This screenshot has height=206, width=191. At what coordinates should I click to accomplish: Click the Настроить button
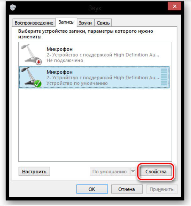click(34, 172)
